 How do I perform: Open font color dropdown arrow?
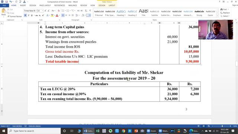point(59,15)
